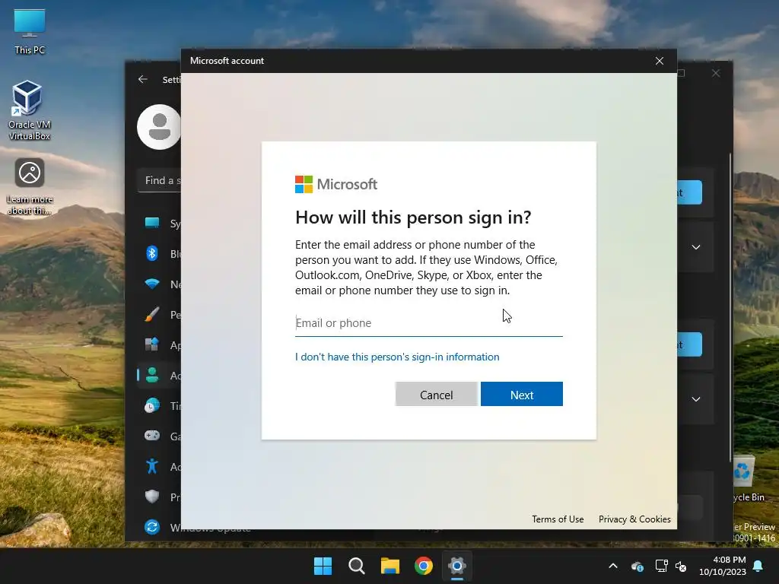Click the Find a setting search box
779x584 pixels.
160,180
